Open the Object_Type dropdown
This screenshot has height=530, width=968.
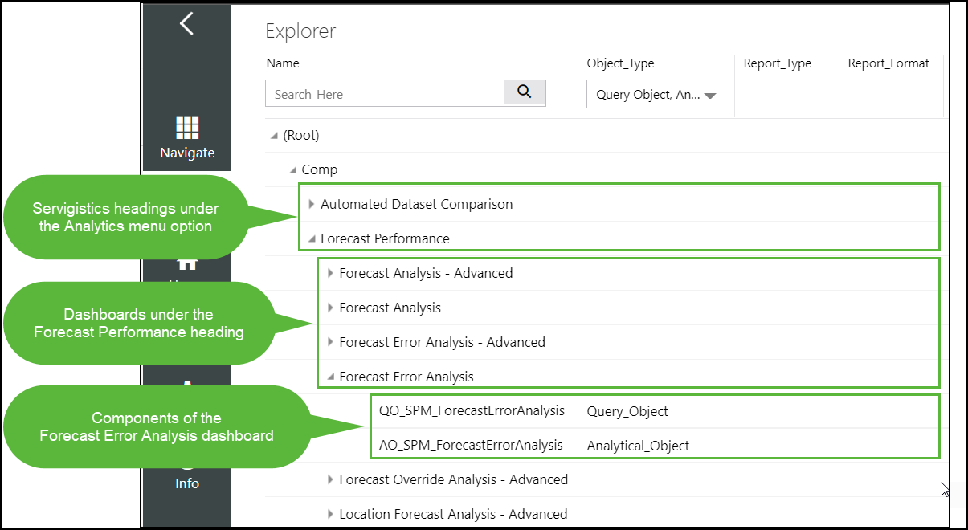[656, 95]
